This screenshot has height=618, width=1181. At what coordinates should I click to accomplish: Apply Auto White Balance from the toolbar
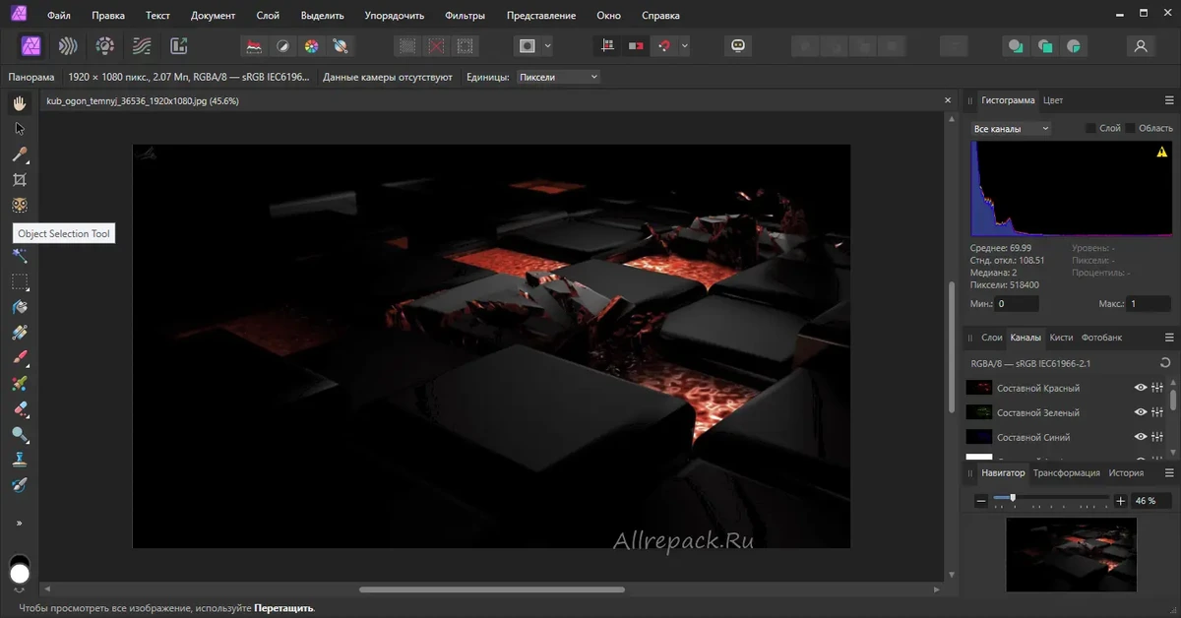(x=340, y=45)
